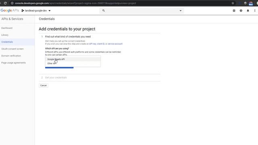Click the Cancel button
Viewport: 258px width, 145px height.
point(44,85)
